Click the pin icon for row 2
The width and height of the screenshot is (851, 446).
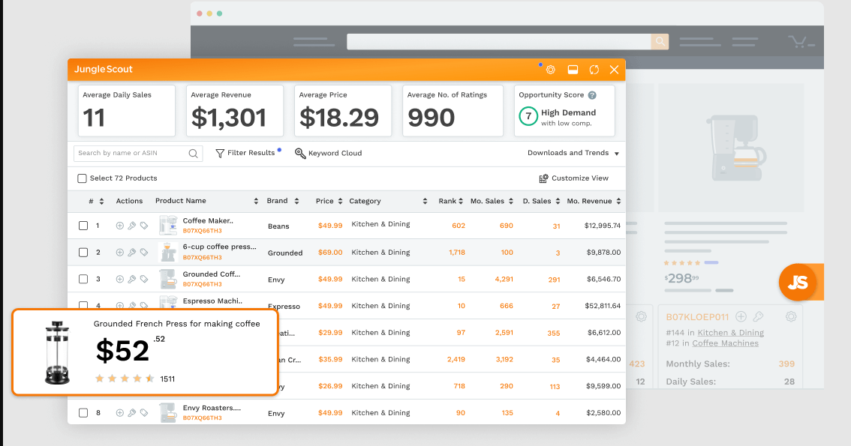pyautogui.click(x=132, y=252)
